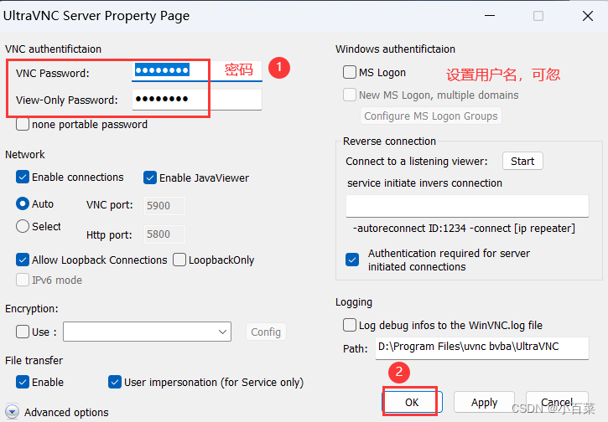Viewport: 608px width, 422px height.
Task: Toggle User impersonation checkbox
Action: click(115, 382)
